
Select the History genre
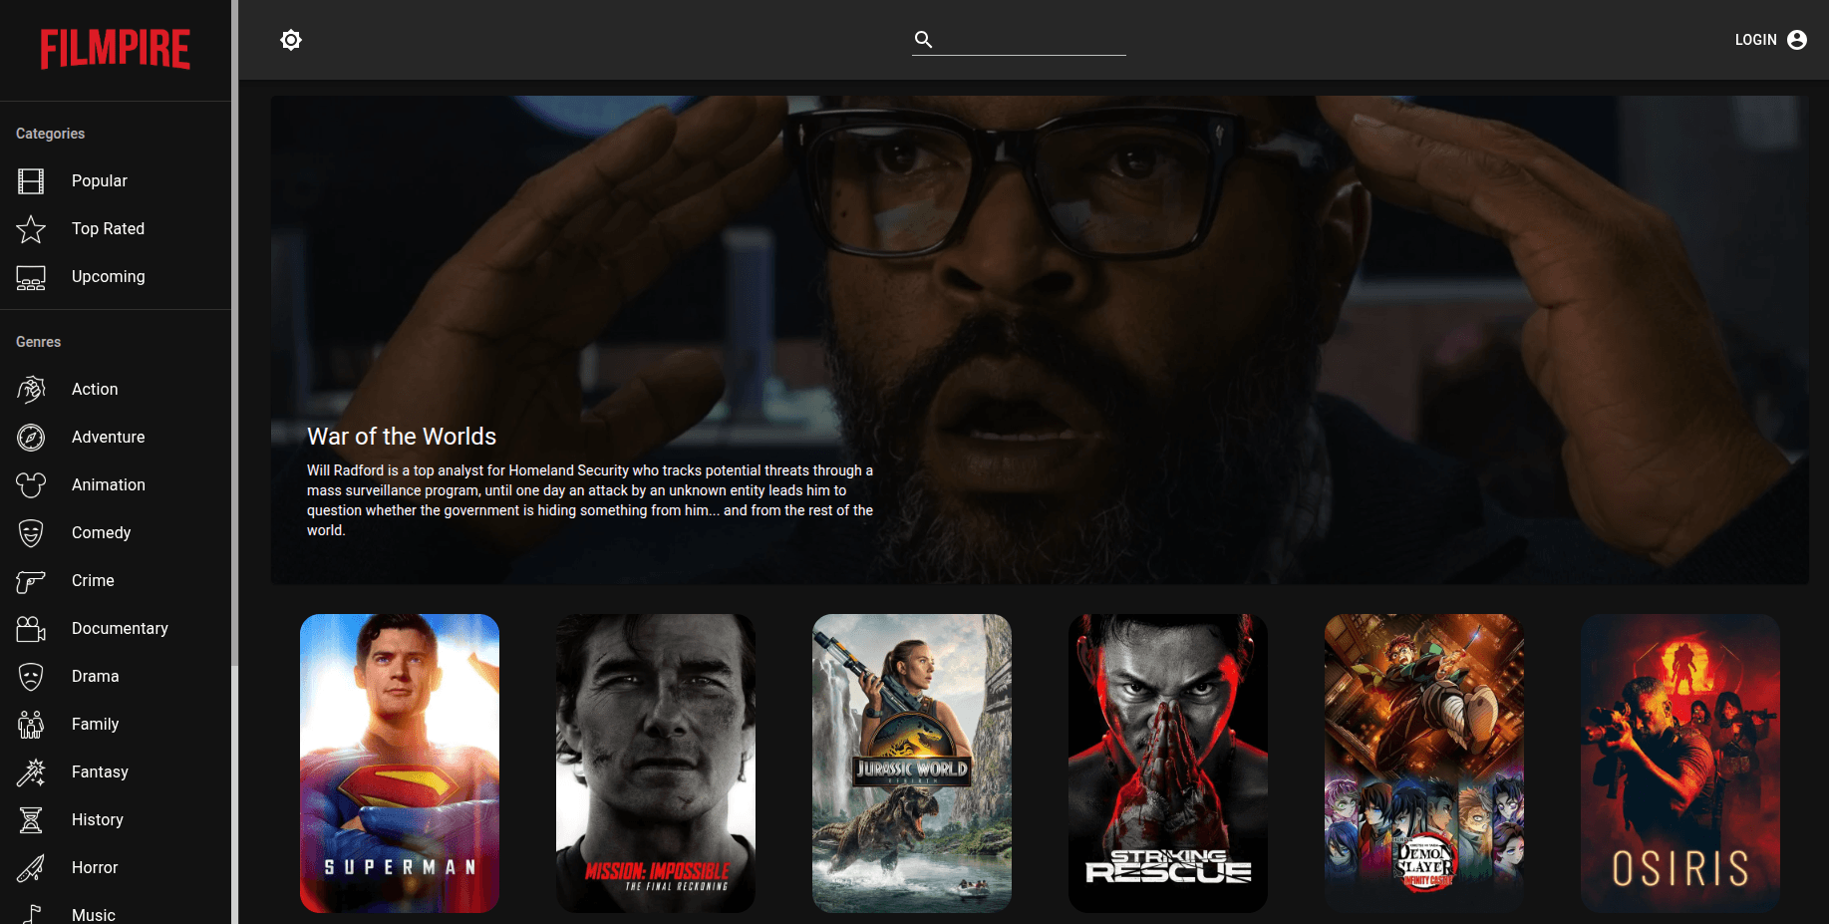pyautogui.click(x=116, y=820)
